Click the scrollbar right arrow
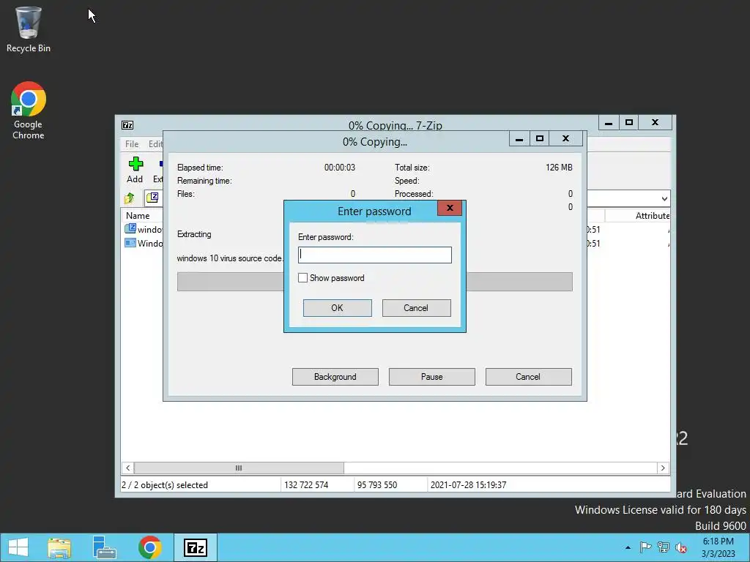The height and width of the screenshot is (562, 750). click(663, 468)
